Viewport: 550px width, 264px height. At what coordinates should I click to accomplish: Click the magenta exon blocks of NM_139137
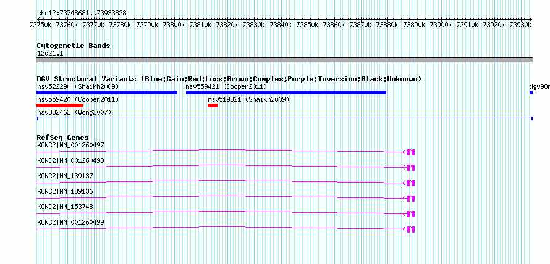(x=411, y=183)
